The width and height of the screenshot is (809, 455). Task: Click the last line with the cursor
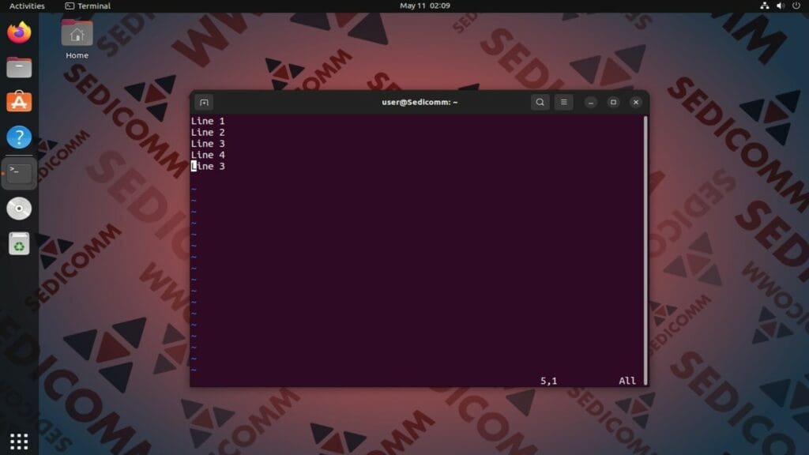tap(208, 166)
